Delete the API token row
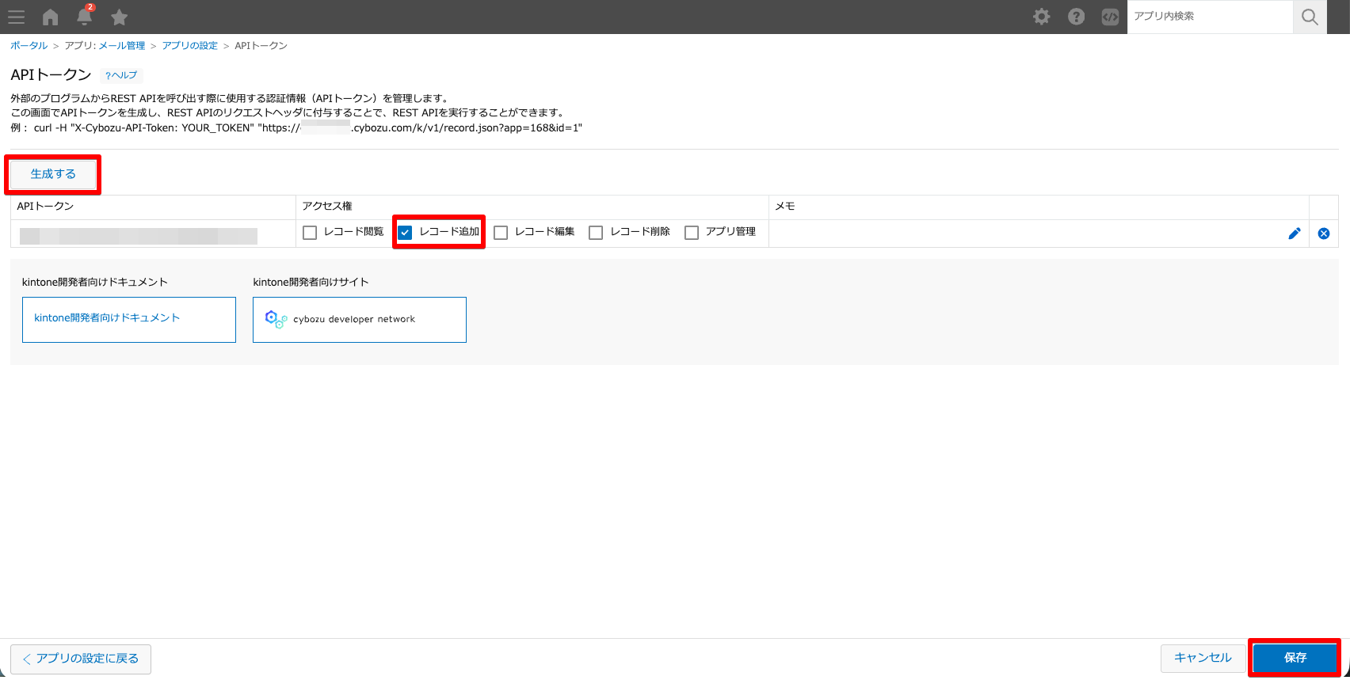The height and width of the screenshot is (680, 1350). pos(1324,234)
